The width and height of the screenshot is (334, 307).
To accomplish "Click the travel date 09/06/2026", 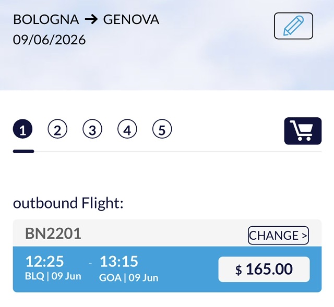I will 50,40.
